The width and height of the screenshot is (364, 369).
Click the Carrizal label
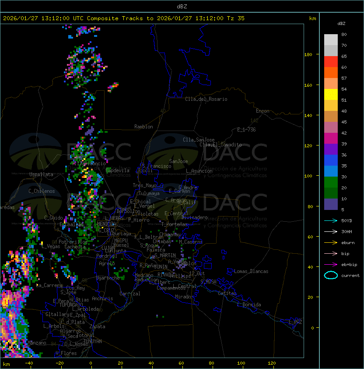click(130, 294)
